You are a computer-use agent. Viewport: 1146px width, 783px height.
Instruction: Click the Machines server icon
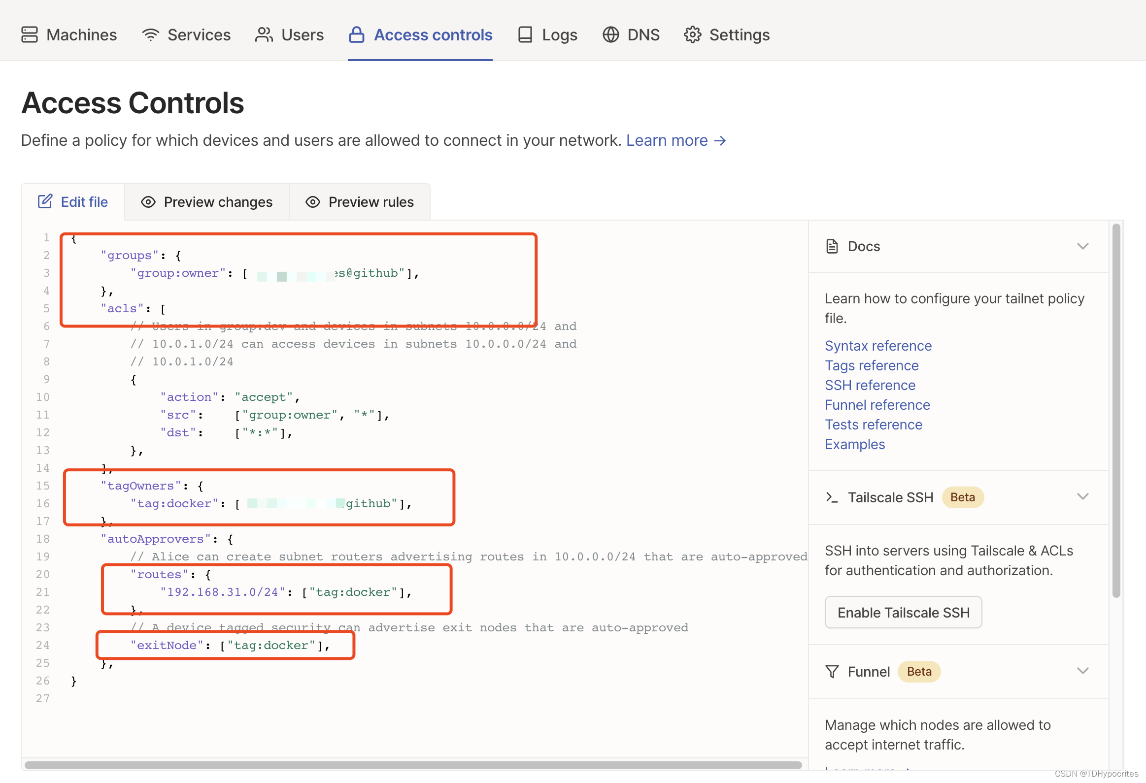click(x=30, y=34)
